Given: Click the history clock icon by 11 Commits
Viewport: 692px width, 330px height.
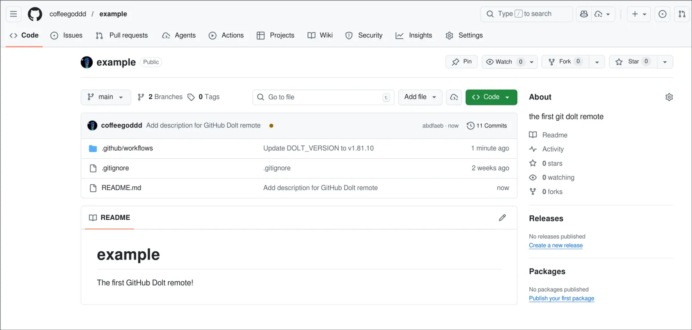Looking at the screenshot, I should click(471, 125).
